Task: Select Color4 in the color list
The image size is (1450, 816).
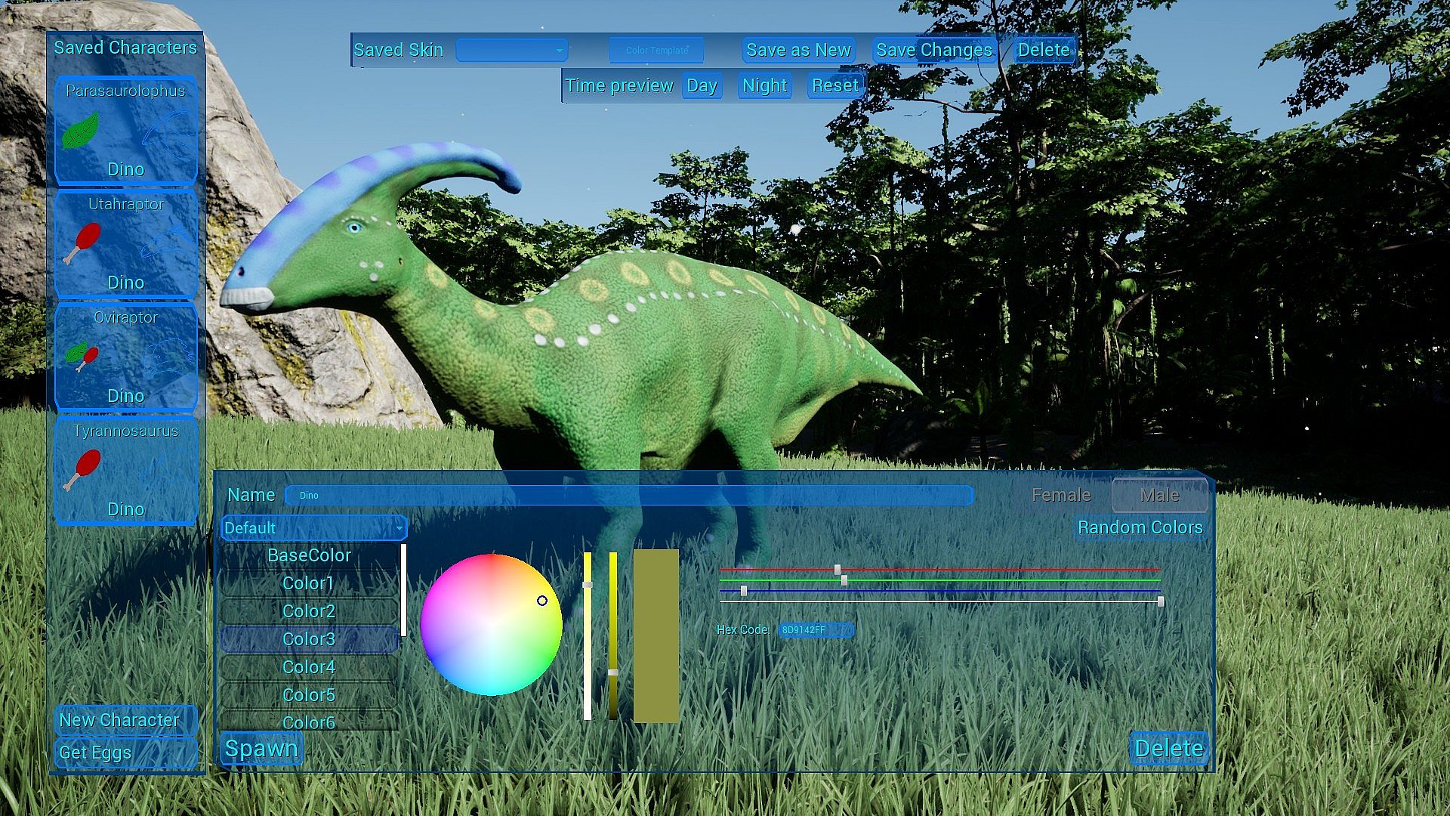Action: 308,667
